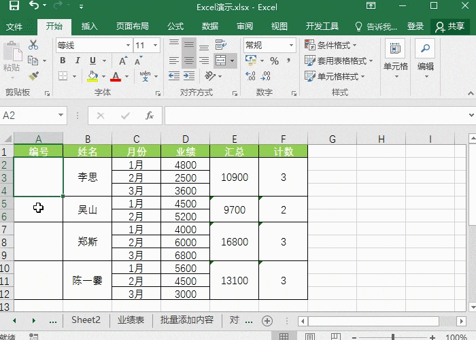Toggle center horizontal alignment
The image size is (476, 340).
click(x=189, y=61)
